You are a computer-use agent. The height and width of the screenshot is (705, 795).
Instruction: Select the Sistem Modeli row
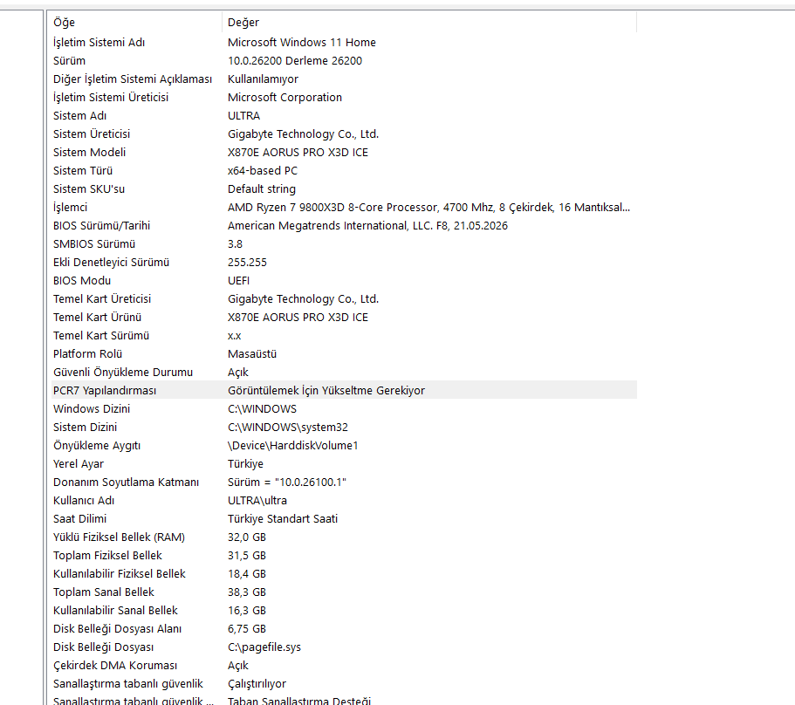pos(344,152)
